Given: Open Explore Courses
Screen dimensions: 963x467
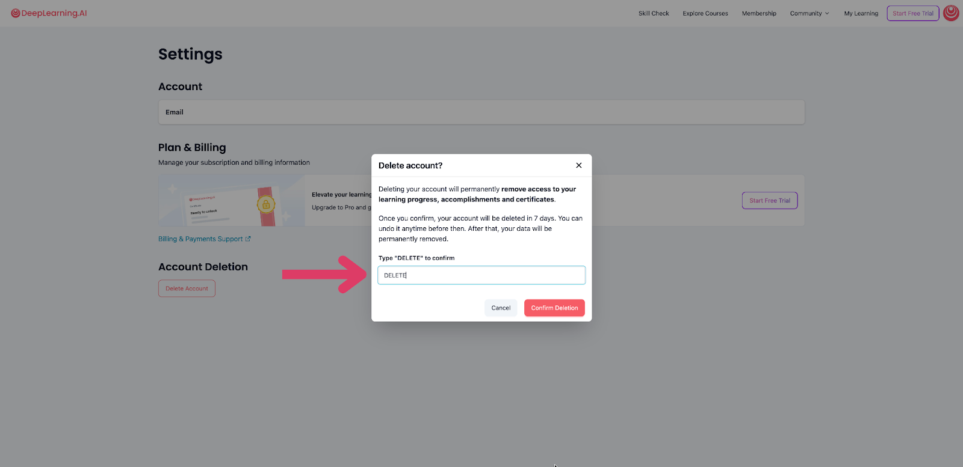Looking at the screenshot, I should coord(705,13).
